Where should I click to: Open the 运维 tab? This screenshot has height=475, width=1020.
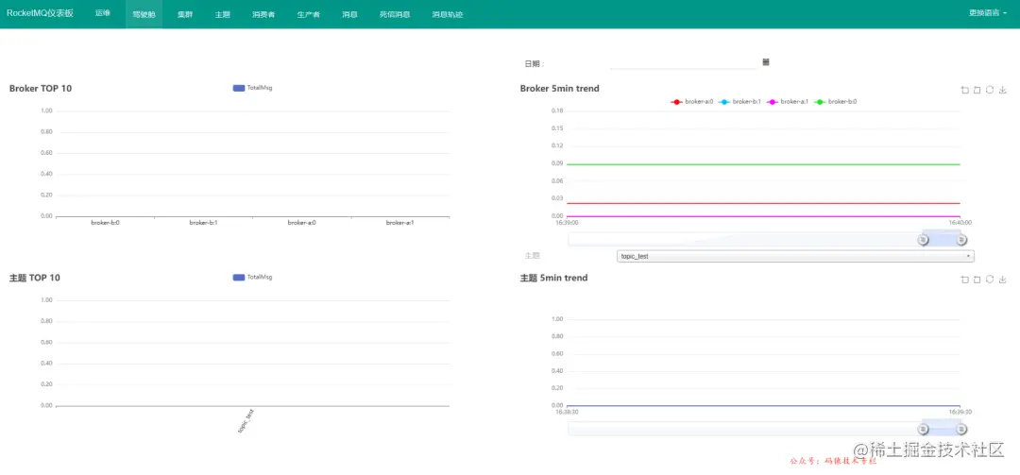[x=103, y=13]
